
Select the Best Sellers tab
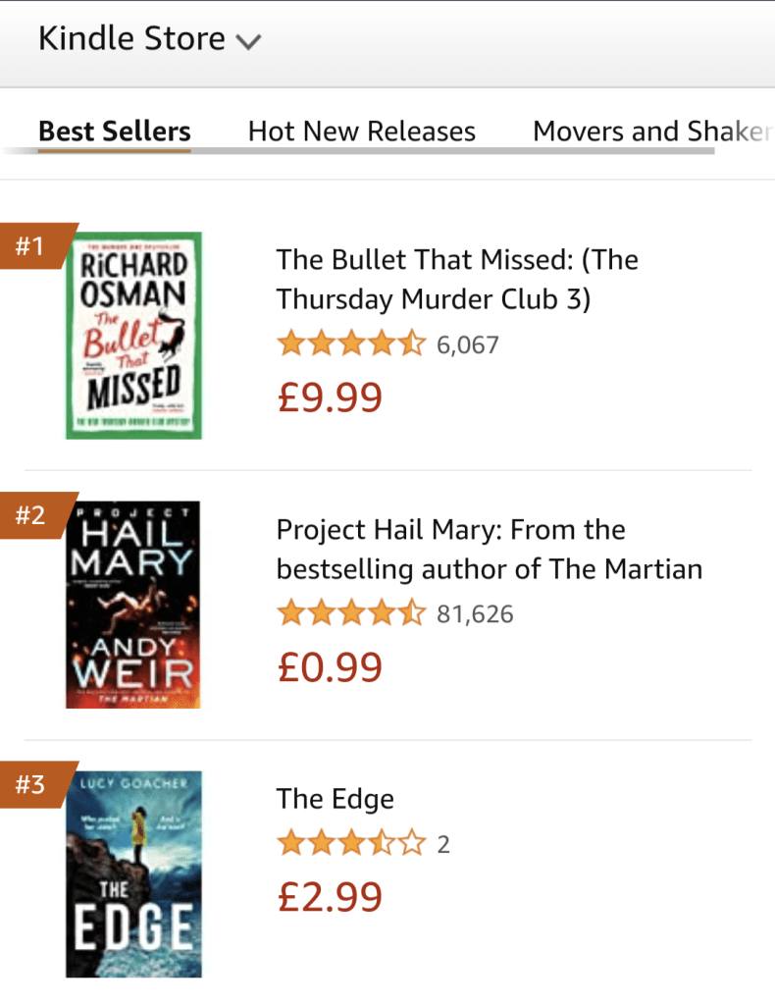click(x=114, y=132)
